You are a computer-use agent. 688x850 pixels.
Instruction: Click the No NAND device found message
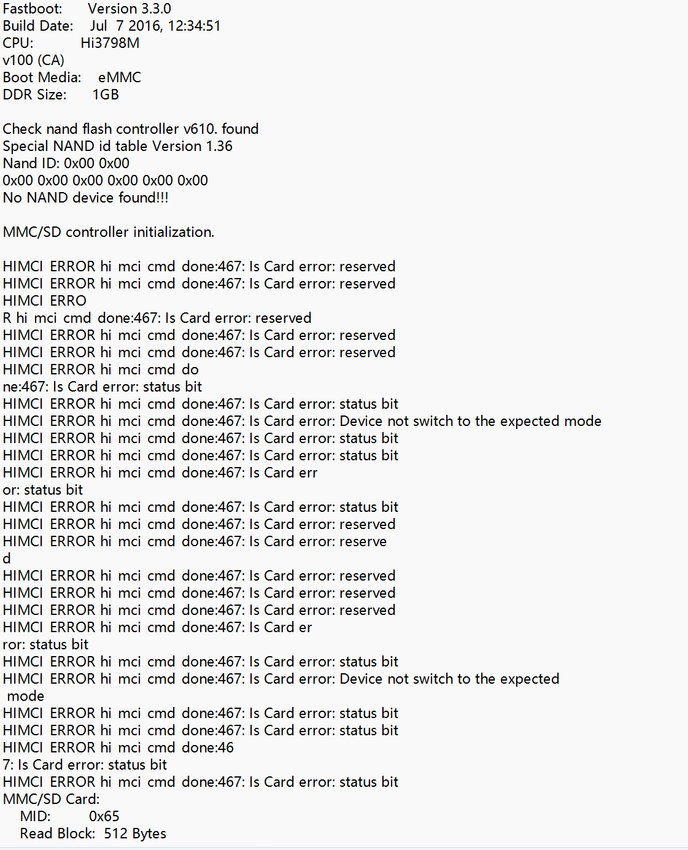(85, 198)
